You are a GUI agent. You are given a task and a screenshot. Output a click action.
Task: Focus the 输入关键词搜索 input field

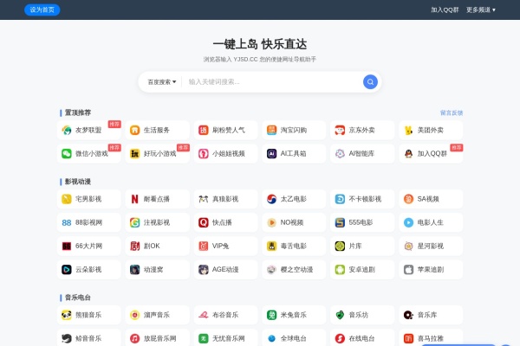pyautogui.click(x=272, y=82)
